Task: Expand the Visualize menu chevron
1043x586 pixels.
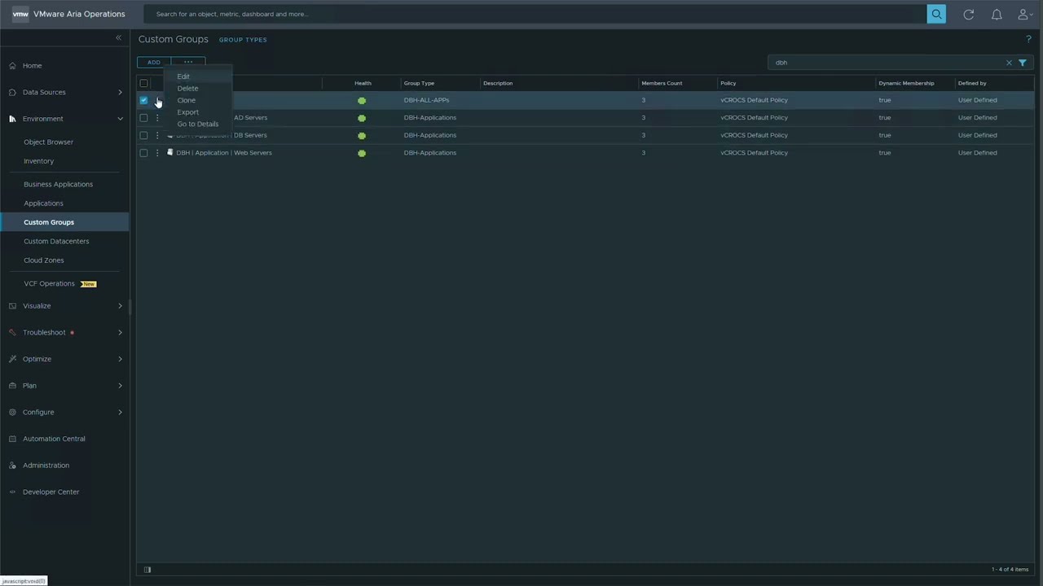Action: point(120,306)
